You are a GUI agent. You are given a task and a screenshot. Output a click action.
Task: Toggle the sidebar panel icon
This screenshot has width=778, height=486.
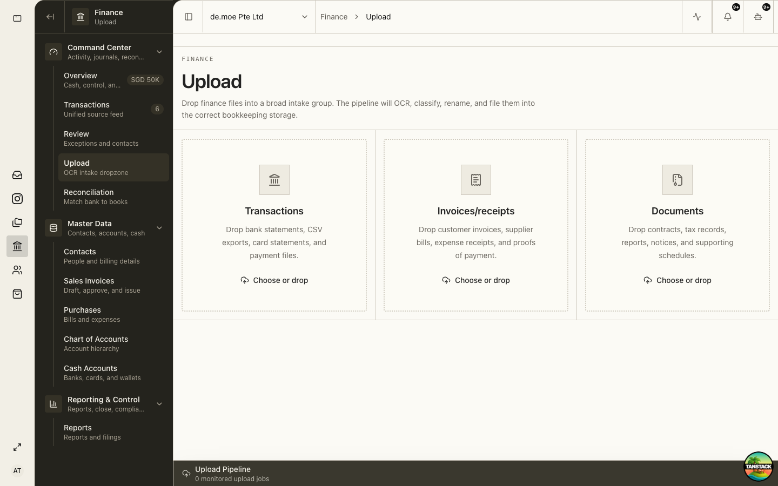click(189, 17)
